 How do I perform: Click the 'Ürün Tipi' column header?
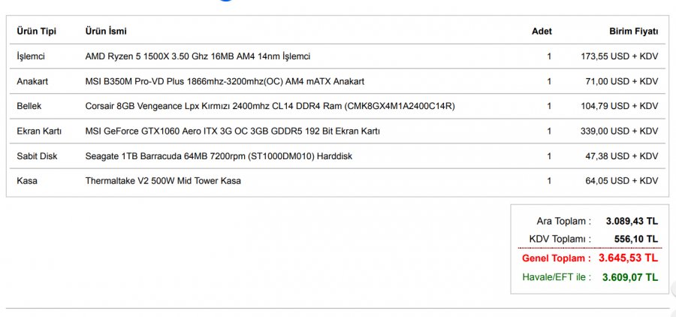coord(36,32)
